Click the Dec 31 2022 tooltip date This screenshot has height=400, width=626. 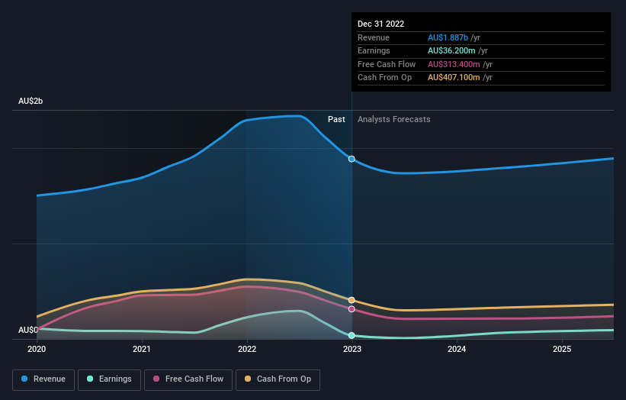(381, 24)
